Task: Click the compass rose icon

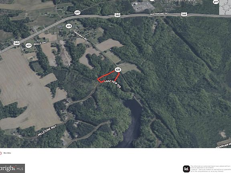Action: point(225,7)
